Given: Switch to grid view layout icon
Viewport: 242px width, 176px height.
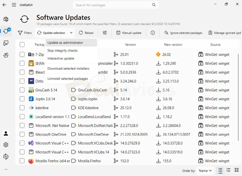Looking at the screenshot, I should (x=236, y=170).
